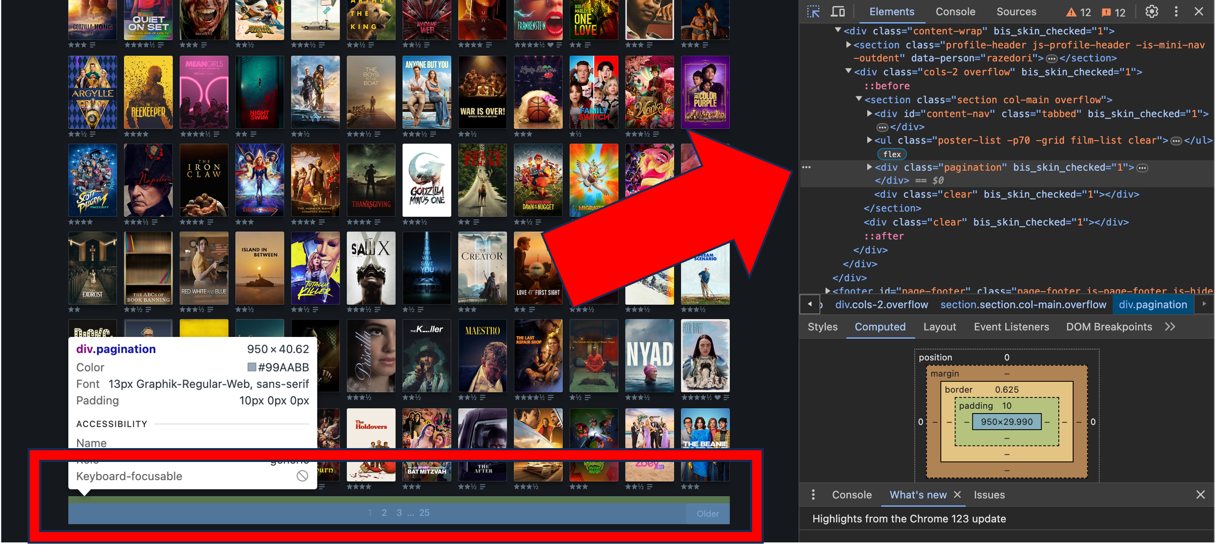Select the Inspect element picker icon
This screenshot has height=545, width=1215.
point(813,12)
